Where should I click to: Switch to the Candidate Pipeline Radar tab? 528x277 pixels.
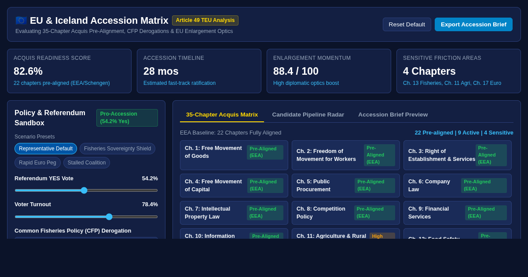308,115
